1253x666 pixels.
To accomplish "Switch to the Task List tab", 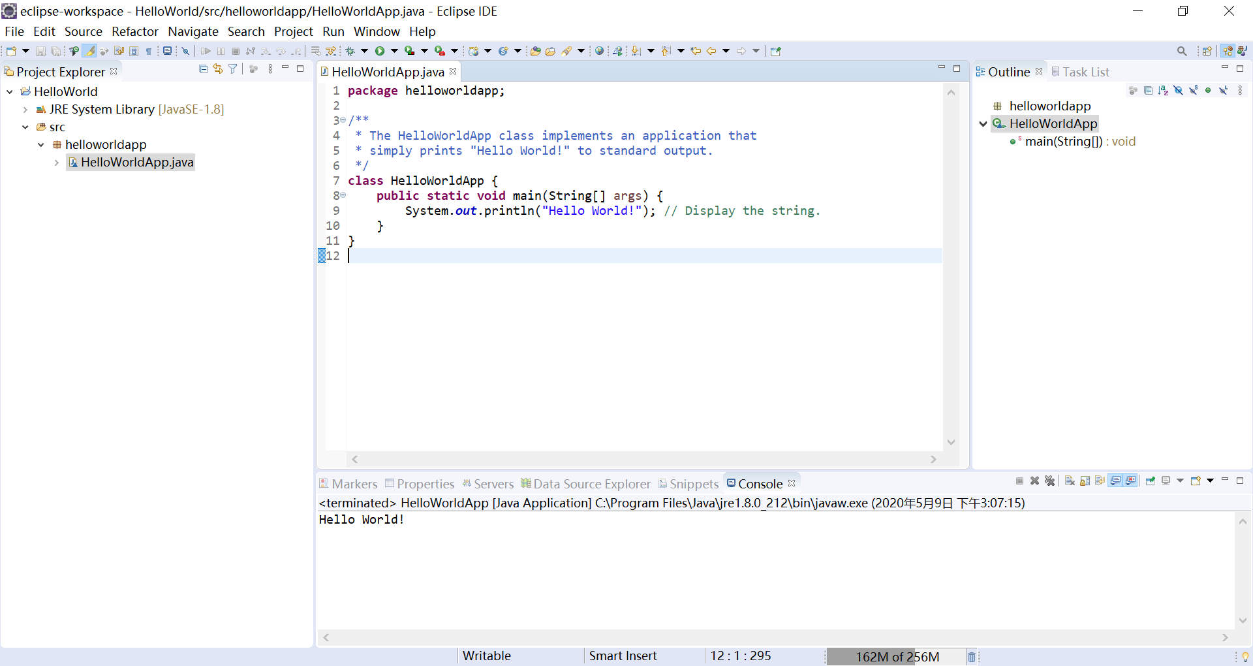I will tap(1080, 72).
